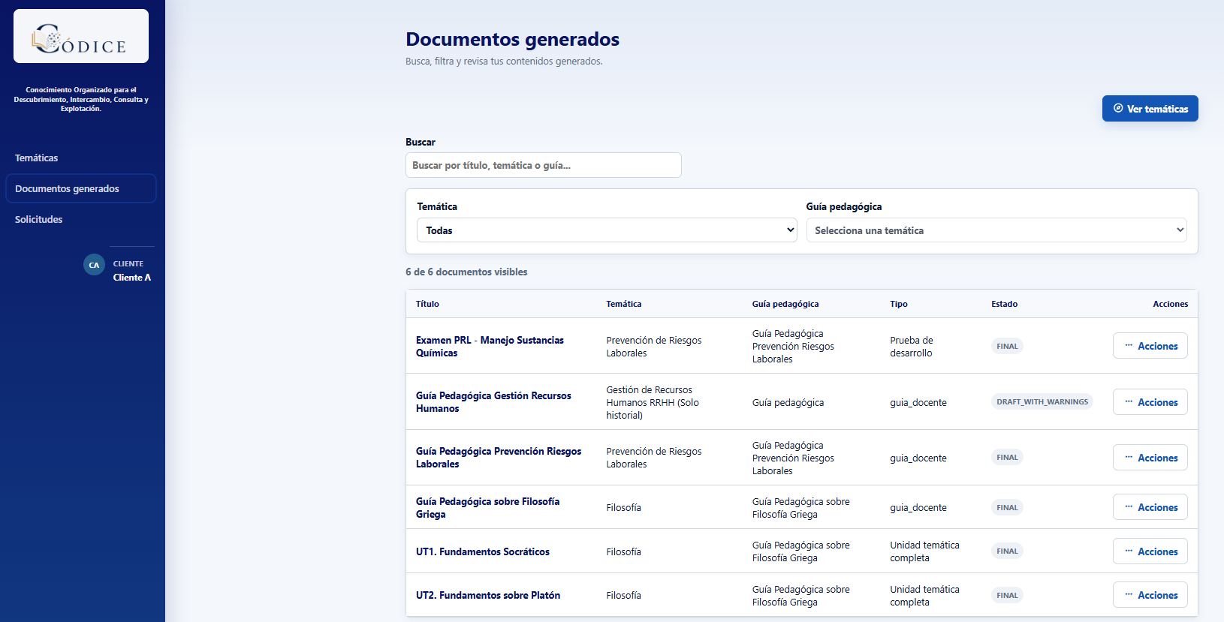1224x622 pixels.
Task: Click the Acciones column header
Action: (x=1171, y=304)
